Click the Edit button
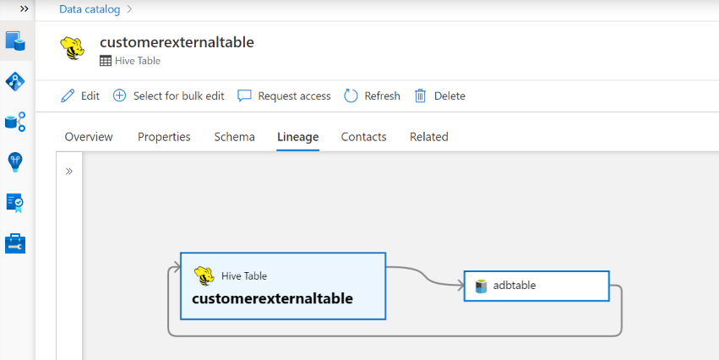719x360 pixels. pos(80,95)
